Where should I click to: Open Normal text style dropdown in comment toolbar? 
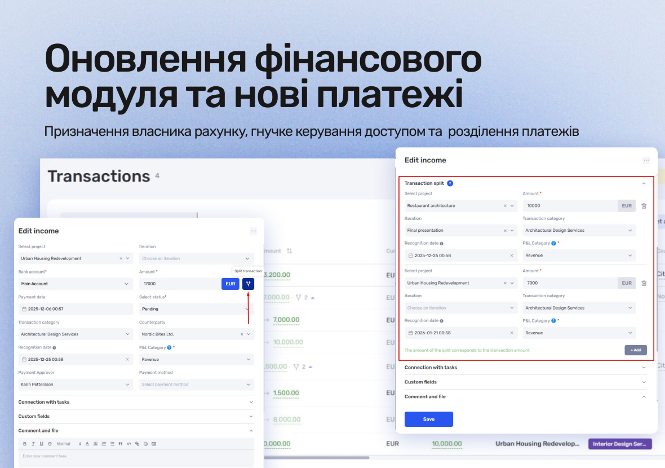68,444
